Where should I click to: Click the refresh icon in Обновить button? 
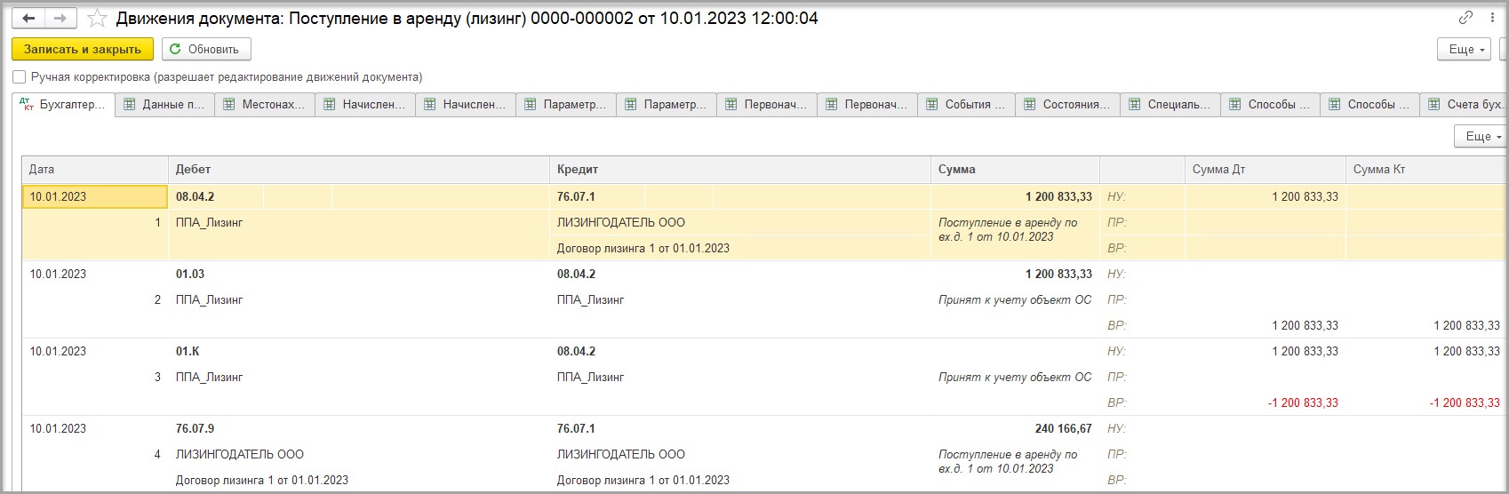175,49
